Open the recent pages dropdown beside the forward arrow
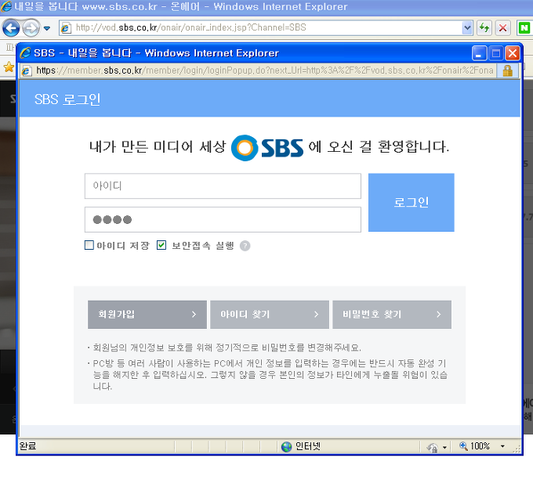Viewport: 533px width, 483px height. tap(47, 28)
